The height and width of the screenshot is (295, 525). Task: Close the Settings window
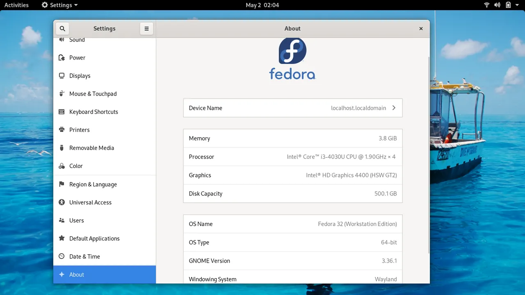tap(421, 29)
